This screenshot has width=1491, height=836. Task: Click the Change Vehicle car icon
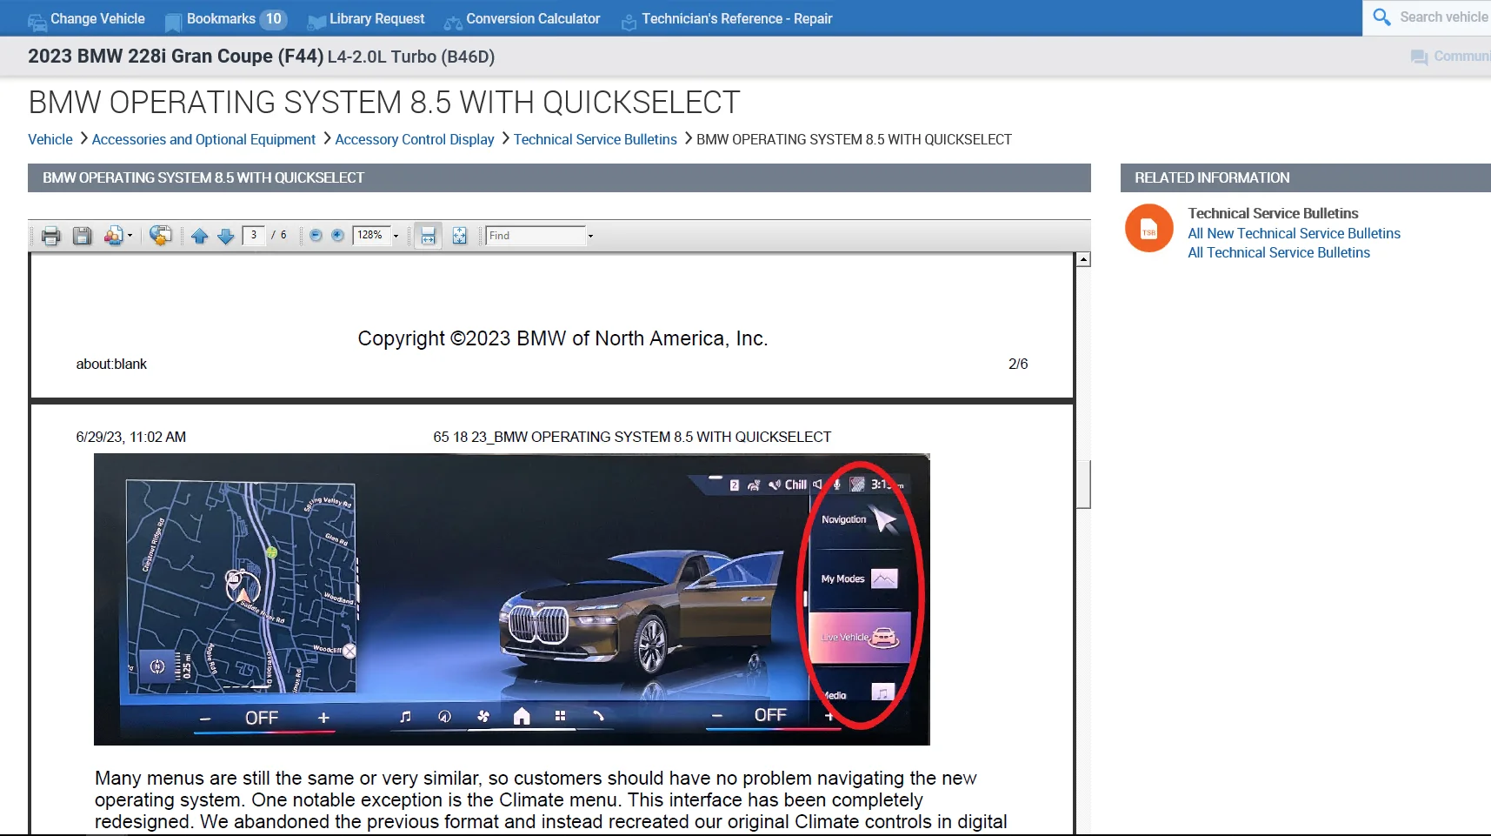coord(37,22)
